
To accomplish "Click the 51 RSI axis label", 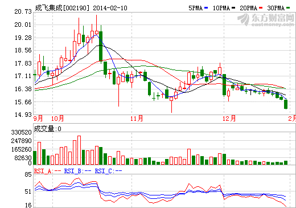I will tap(28, 191).
